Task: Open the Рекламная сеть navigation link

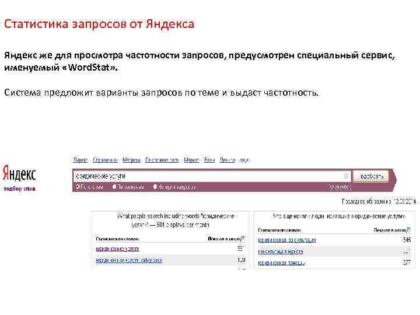Action: (162, 160)
